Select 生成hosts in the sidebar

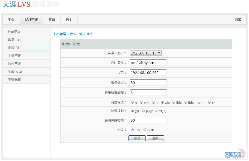(15, 72)
